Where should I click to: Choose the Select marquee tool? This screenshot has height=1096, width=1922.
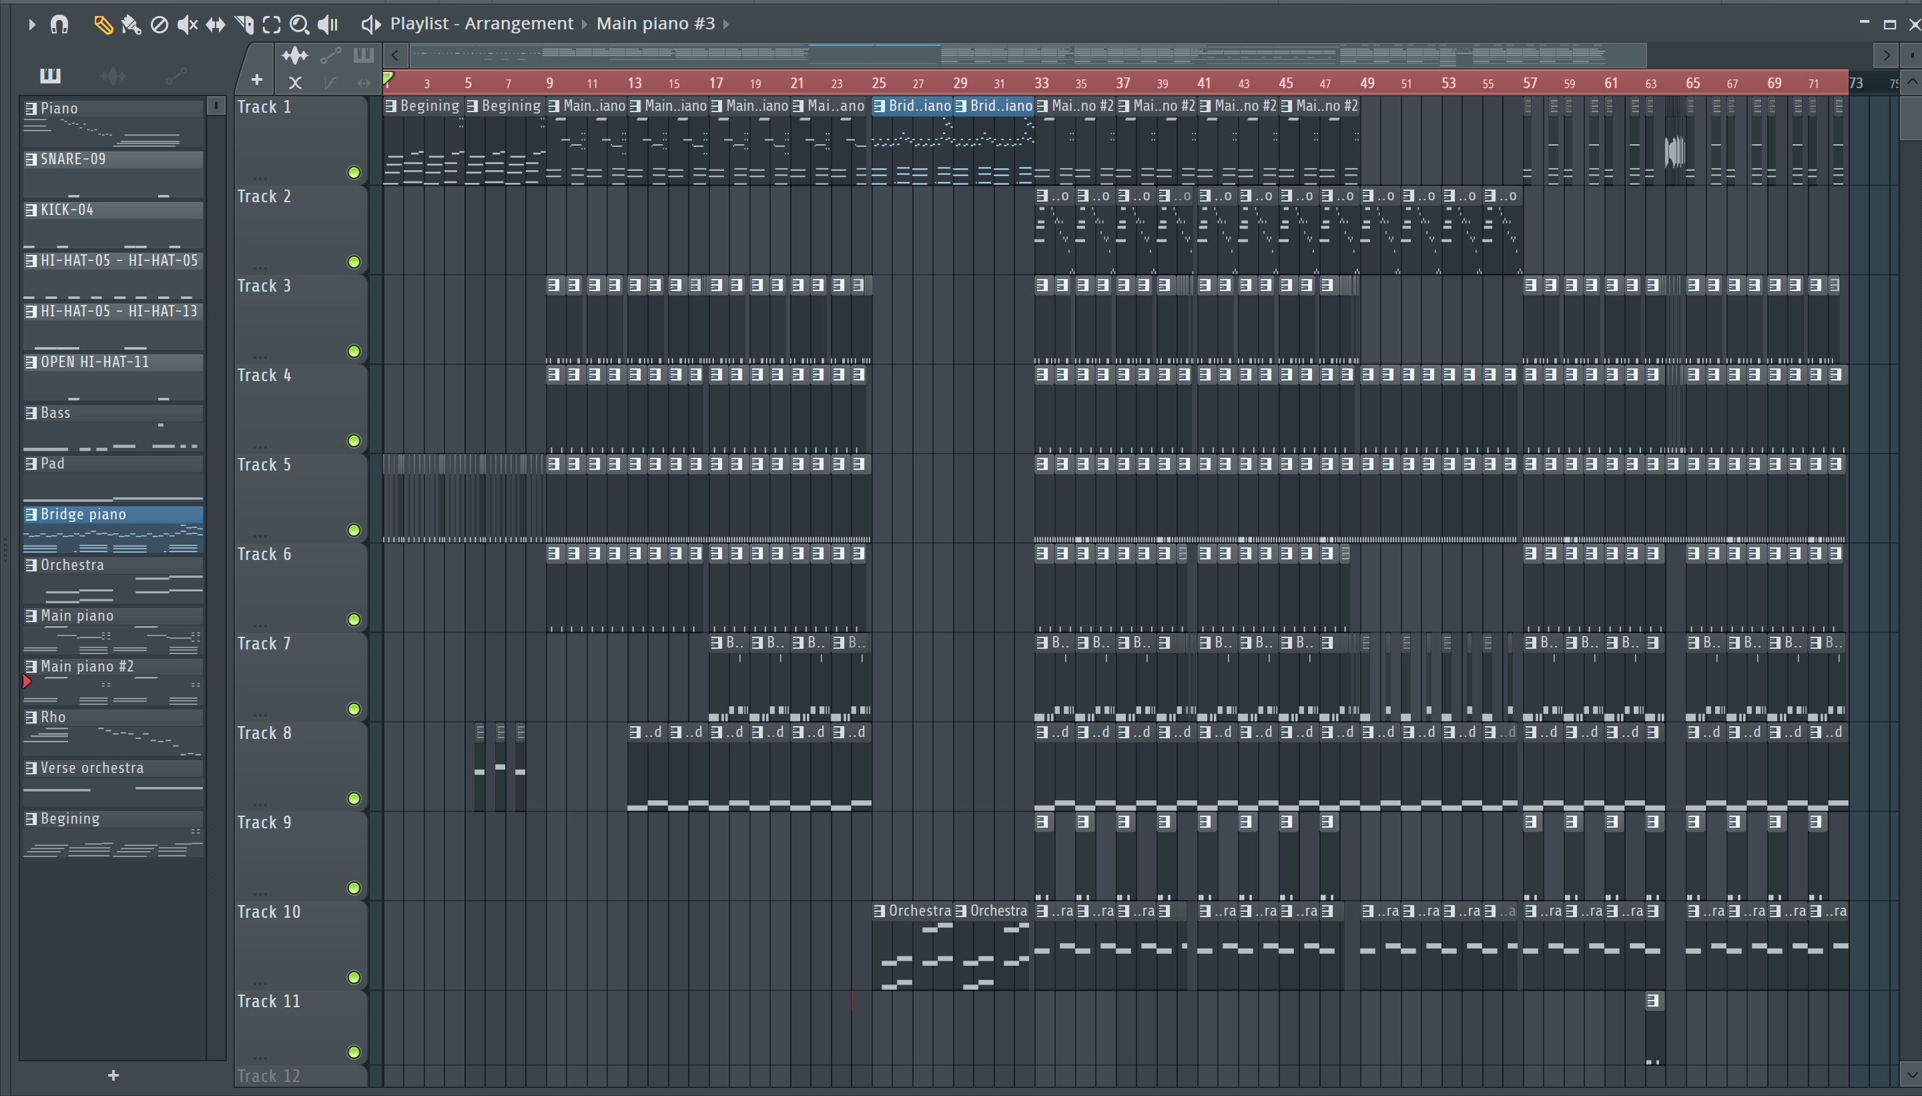[272, 25]
